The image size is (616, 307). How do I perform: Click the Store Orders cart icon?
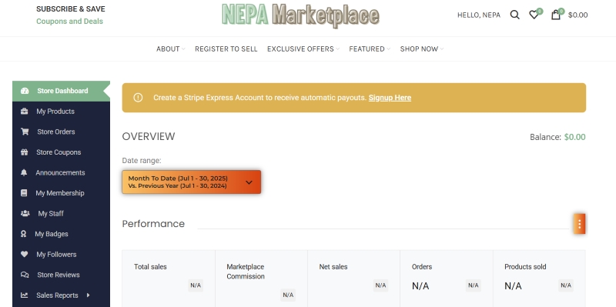pyautogui.click(x=25, y=132)
